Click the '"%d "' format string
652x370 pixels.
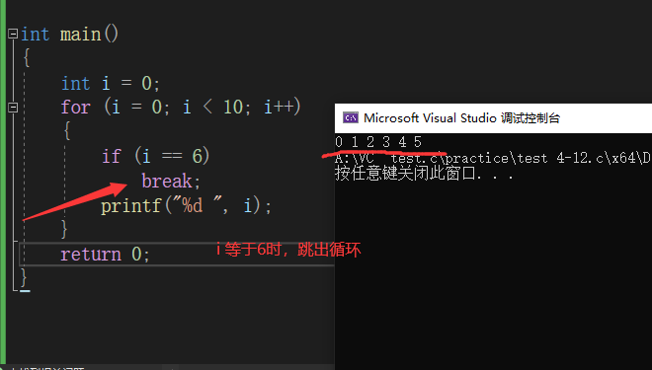click(198, 205)
